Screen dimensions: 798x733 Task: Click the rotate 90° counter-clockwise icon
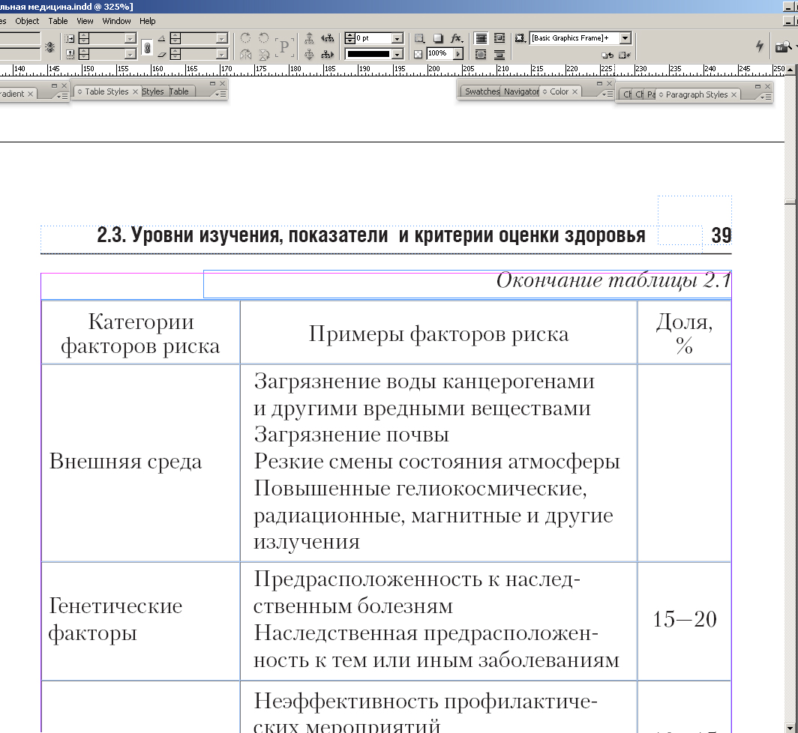[264, 38]
